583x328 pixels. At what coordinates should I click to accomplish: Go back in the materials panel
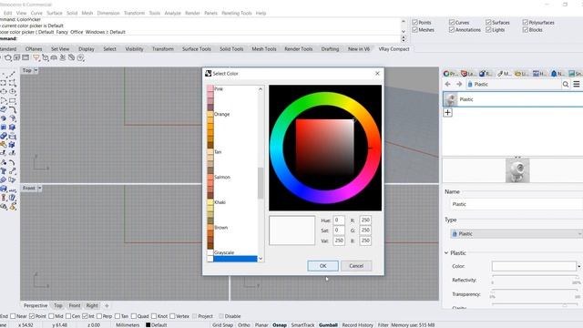(447, 85)
